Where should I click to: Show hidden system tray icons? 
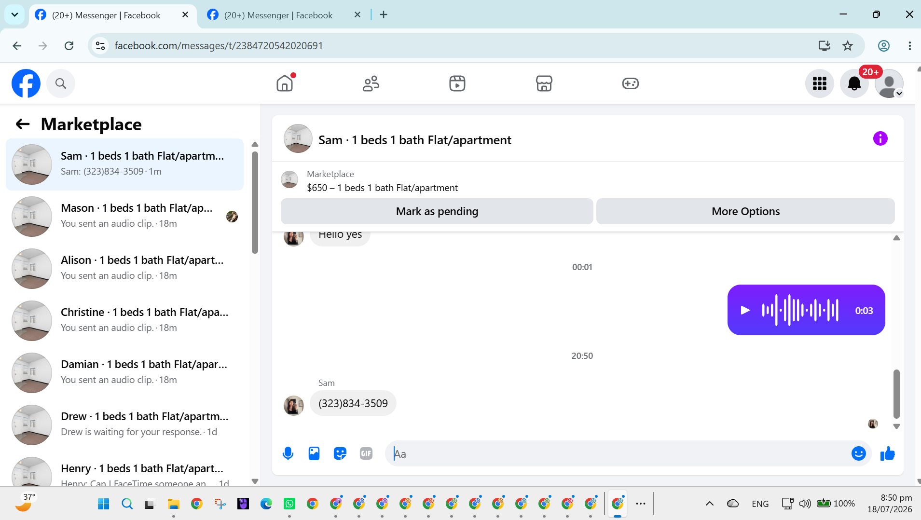point(709,504)
